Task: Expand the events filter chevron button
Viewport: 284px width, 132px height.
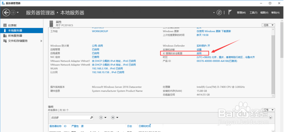Action: [x=271, y=118]
